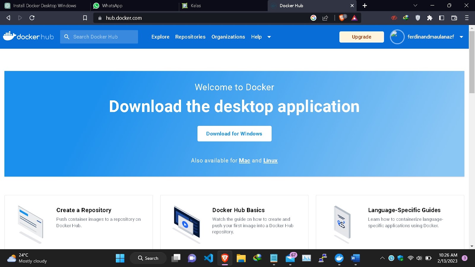Click the Upgrade button
The width and height of the screenshot is (475, 267).
coord(362,37)
